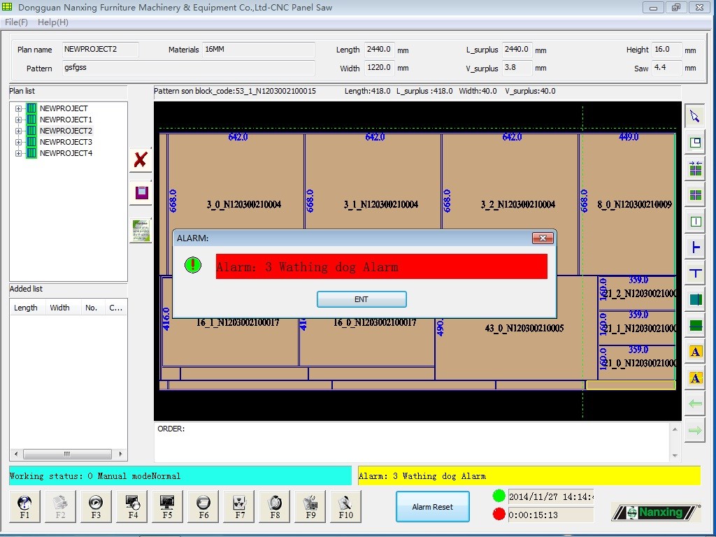Screen dimensions: 716x537
Task: Click the red X delete icon
Action: pos(141,160)
